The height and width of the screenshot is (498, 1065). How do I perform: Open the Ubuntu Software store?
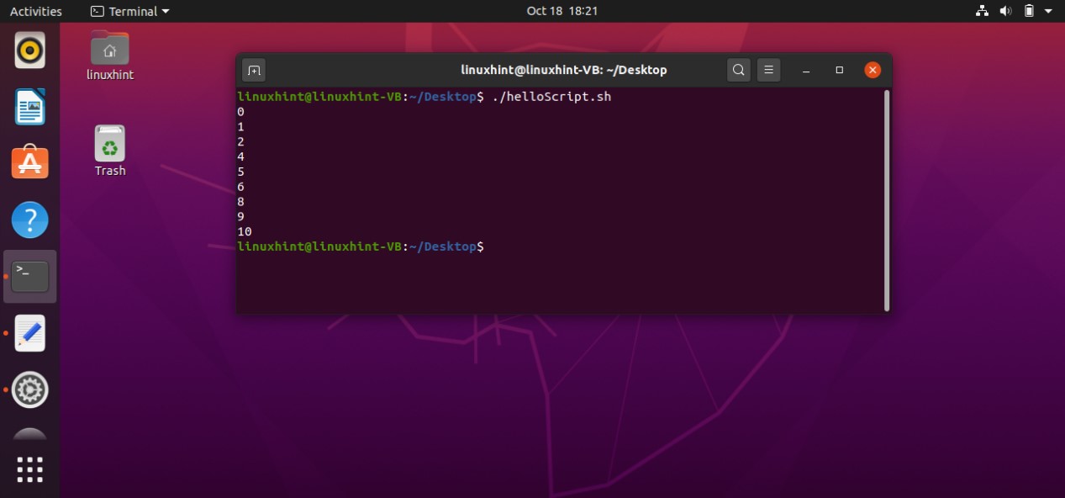30,162
